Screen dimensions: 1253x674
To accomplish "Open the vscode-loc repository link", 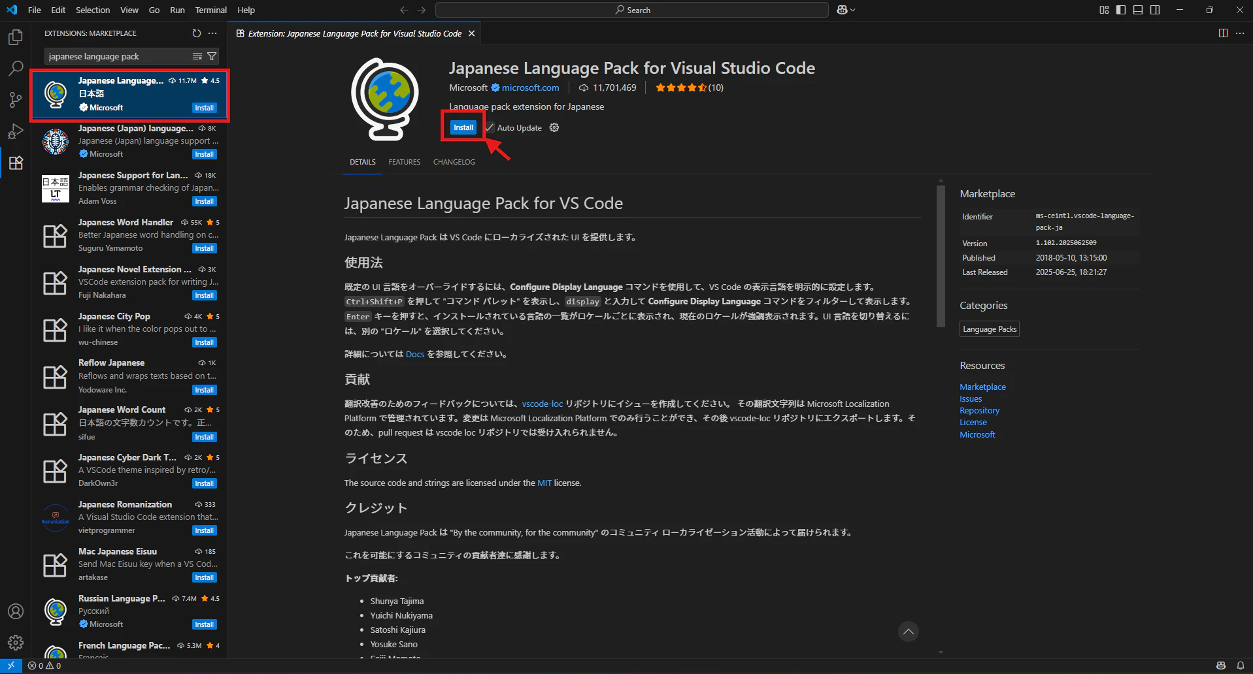I will pos(543,404).
